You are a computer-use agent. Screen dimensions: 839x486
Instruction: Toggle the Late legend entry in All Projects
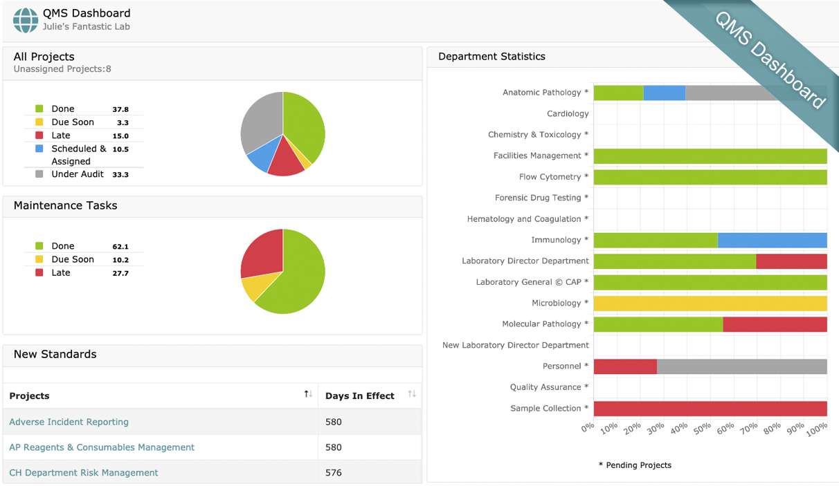click(x=61, y=135)
